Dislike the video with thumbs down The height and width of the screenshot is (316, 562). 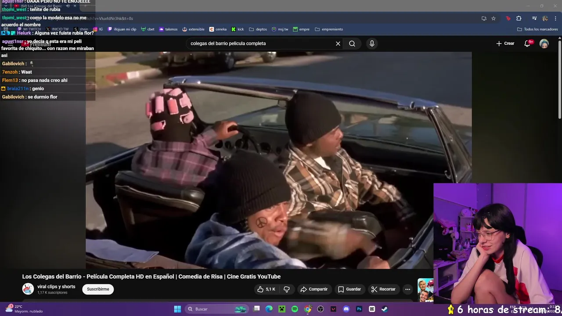click(x=287, y=289)
